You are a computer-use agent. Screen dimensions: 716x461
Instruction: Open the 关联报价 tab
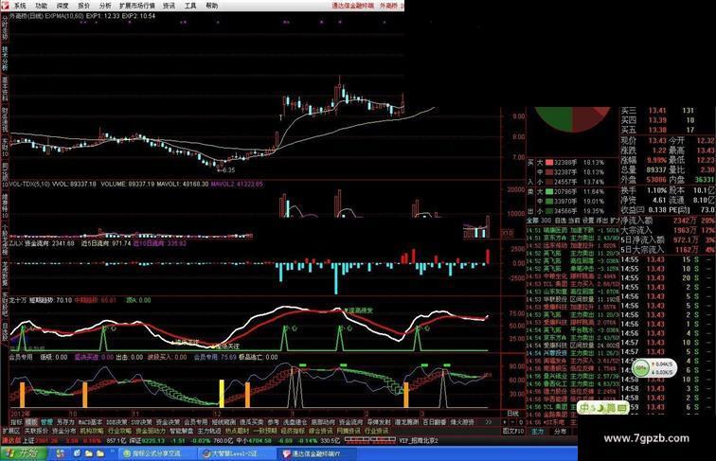(x=37, y=431)
